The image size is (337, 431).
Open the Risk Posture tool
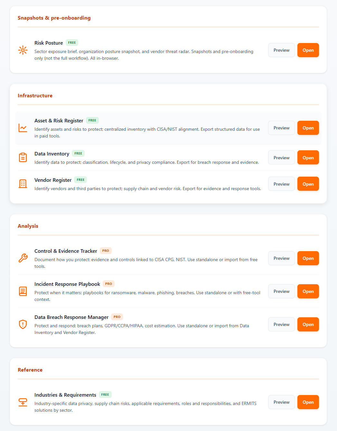pyautogui.click(x=308, y=50)
